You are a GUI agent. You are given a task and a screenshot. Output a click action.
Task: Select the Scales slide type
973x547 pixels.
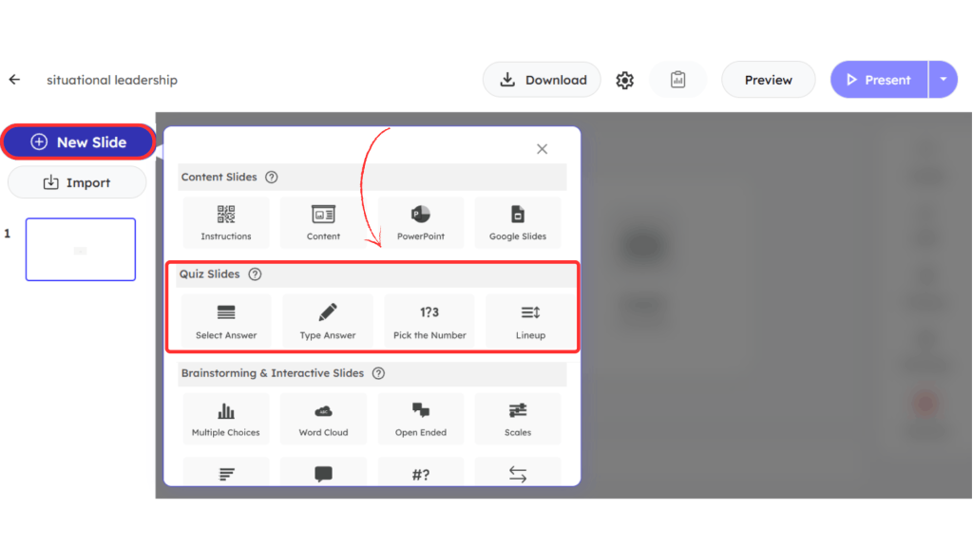pyautogui.click(x=518, y=419)
